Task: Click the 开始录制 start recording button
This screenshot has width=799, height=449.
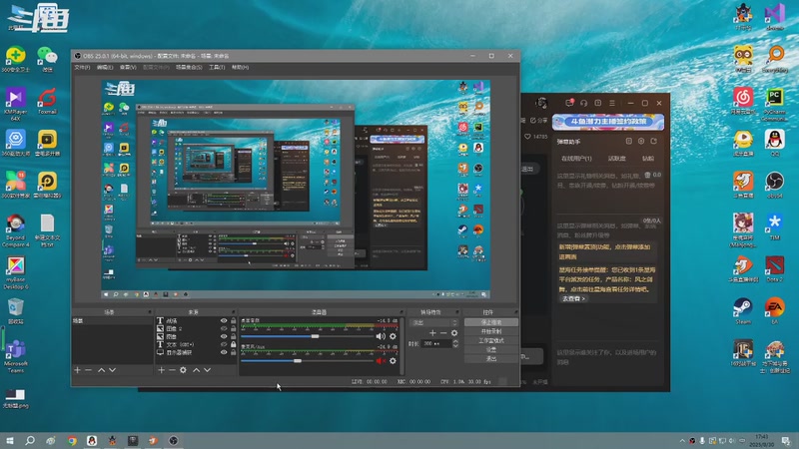Action: [490, 331]
